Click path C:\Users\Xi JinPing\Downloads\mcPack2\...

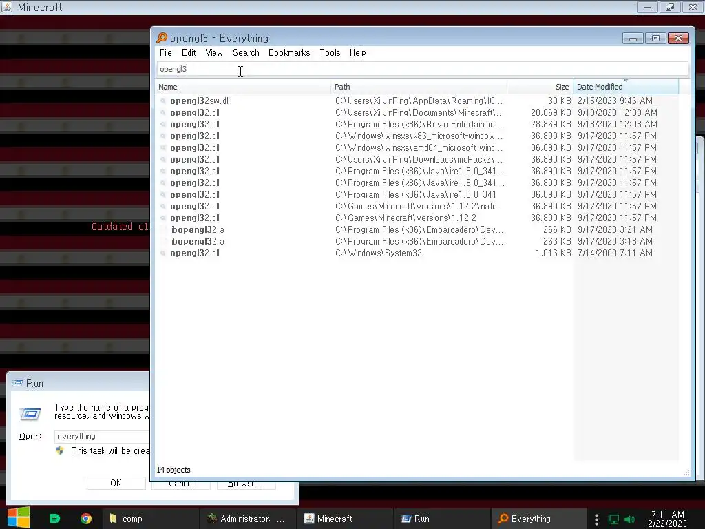coord(419,159)
